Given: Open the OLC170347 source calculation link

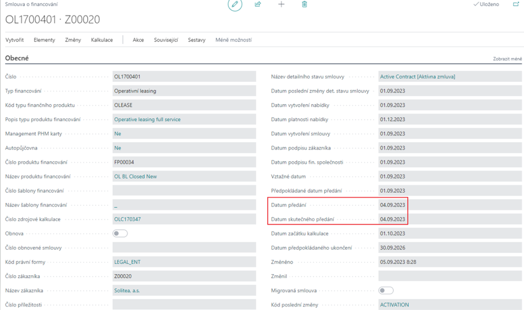Looking at the screenshot, I should (x=128, y=219).
